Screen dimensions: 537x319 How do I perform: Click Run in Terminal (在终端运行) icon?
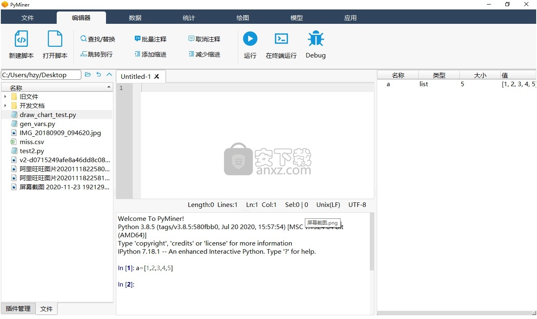[281, 39]
